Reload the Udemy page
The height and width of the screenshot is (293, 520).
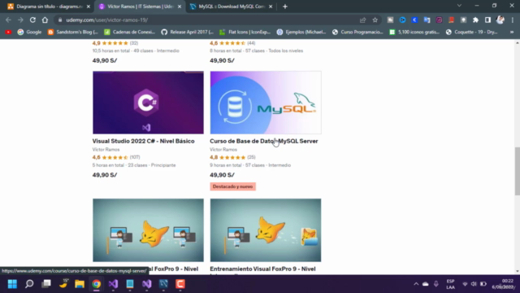(32, 20)
